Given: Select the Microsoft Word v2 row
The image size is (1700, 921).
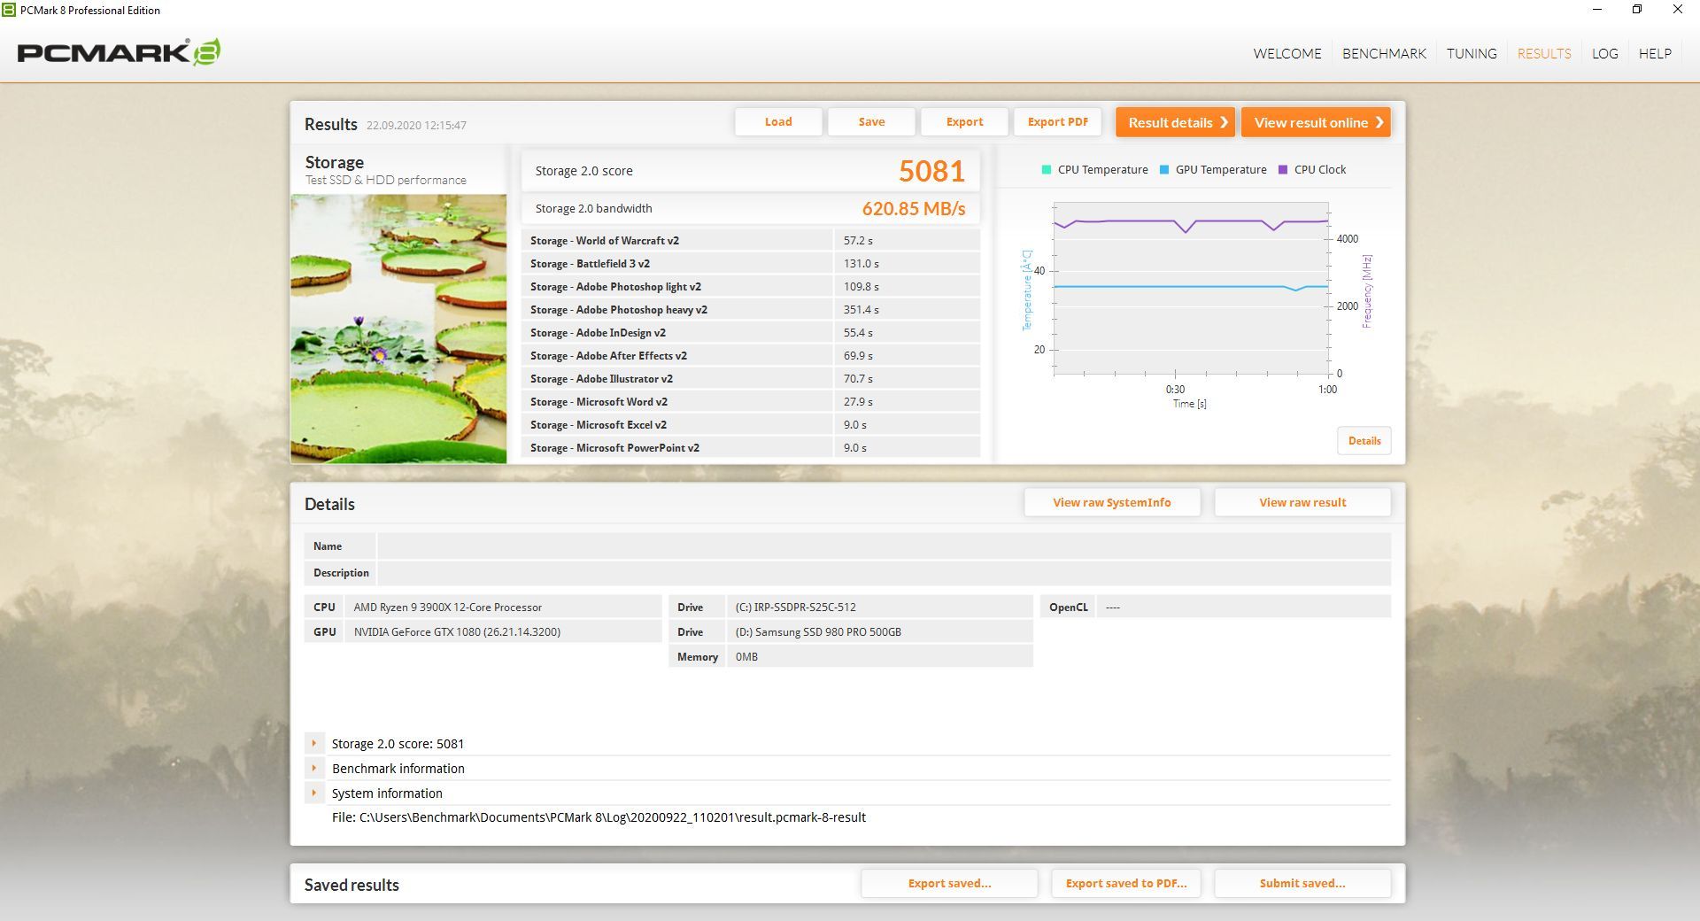Looking at the screenshot, I should [751, 401].
